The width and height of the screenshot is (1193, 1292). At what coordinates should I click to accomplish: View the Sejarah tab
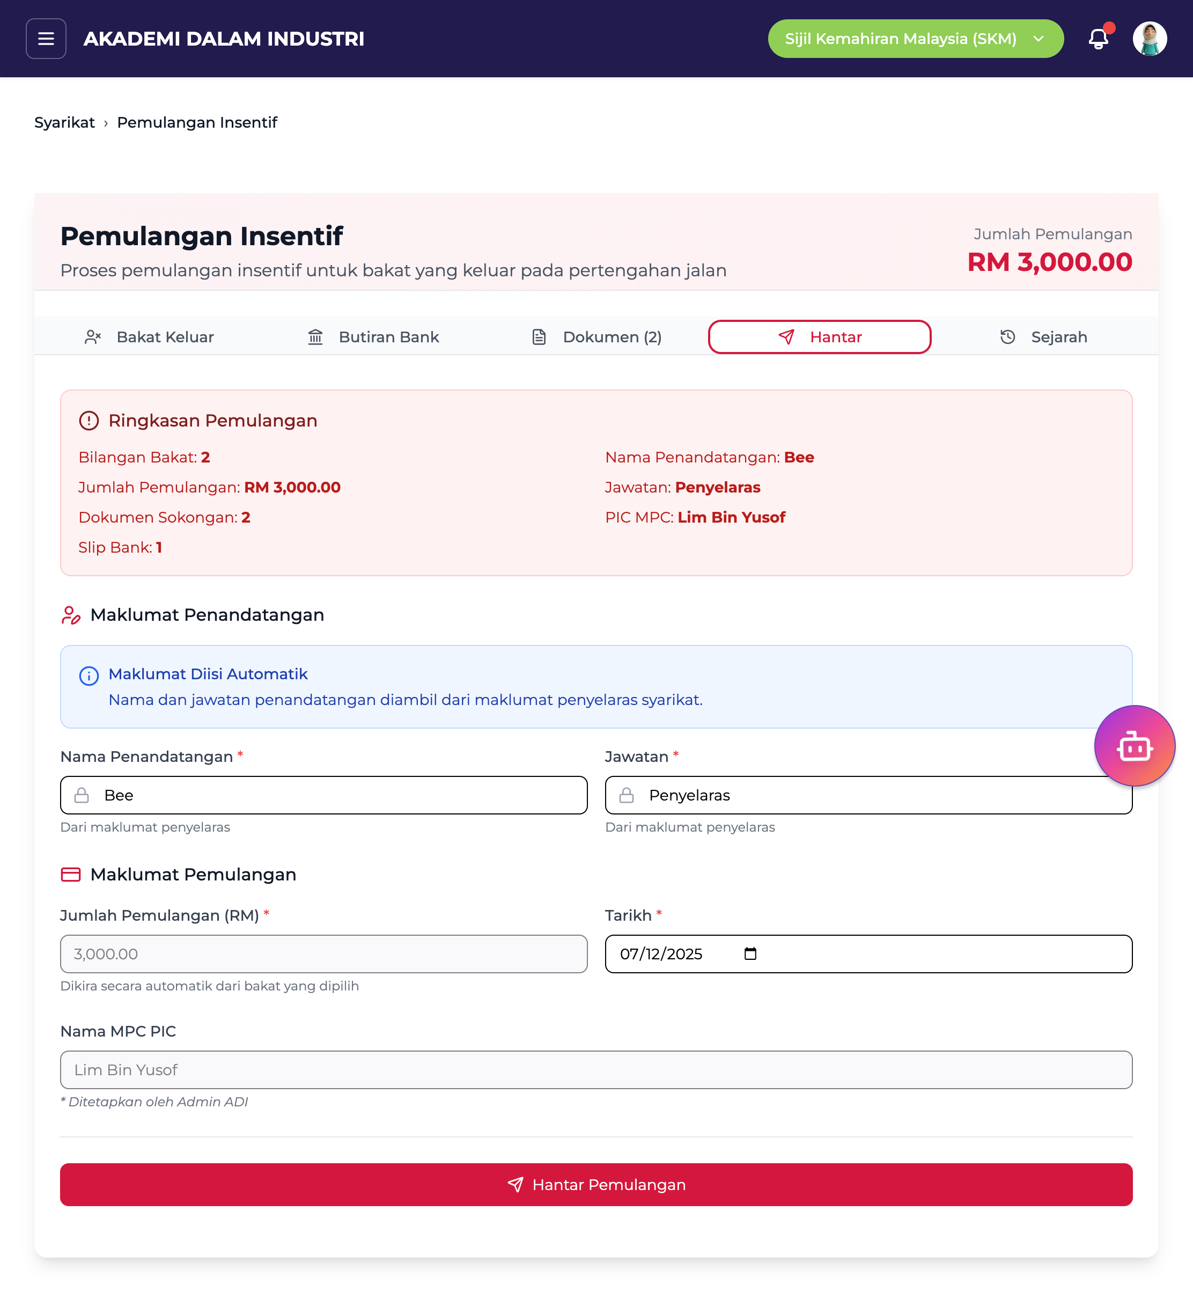(1043, 337)
